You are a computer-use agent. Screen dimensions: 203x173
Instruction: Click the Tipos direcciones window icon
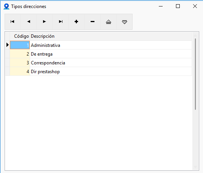tap(6, 6)
